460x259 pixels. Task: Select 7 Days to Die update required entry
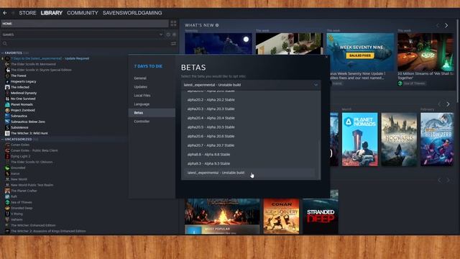coord(50,58)
